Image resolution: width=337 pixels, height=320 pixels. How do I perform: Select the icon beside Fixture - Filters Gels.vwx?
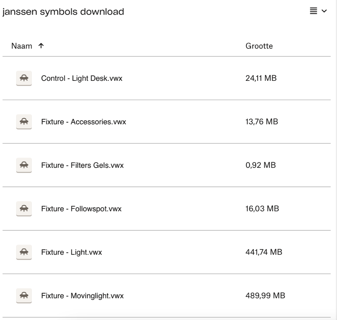24,165
